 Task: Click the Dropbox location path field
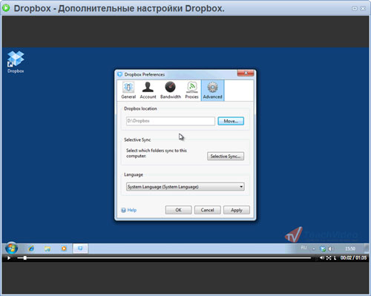pyautogui.click(x=171, y=121)
